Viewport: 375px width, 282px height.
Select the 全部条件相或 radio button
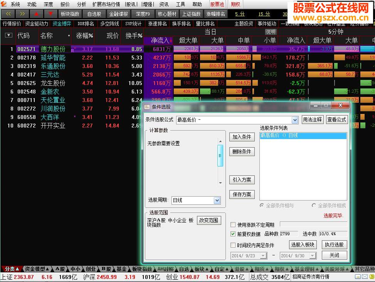[314, 206]
